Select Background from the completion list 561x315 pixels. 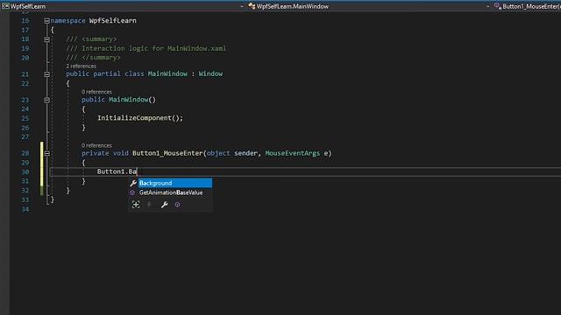pyautogui.click(x=175, y=183)
